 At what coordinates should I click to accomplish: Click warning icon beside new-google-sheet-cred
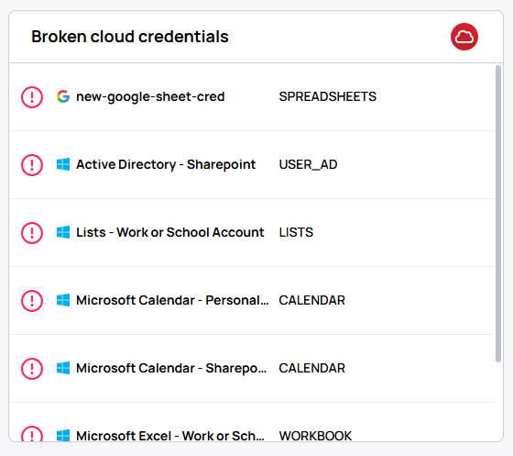click(x=32, y=97)
